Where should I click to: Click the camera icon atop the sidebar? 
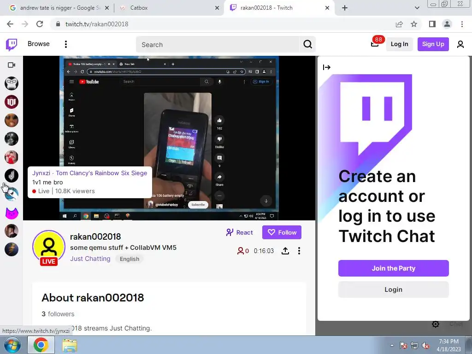(x=12, y=65)
